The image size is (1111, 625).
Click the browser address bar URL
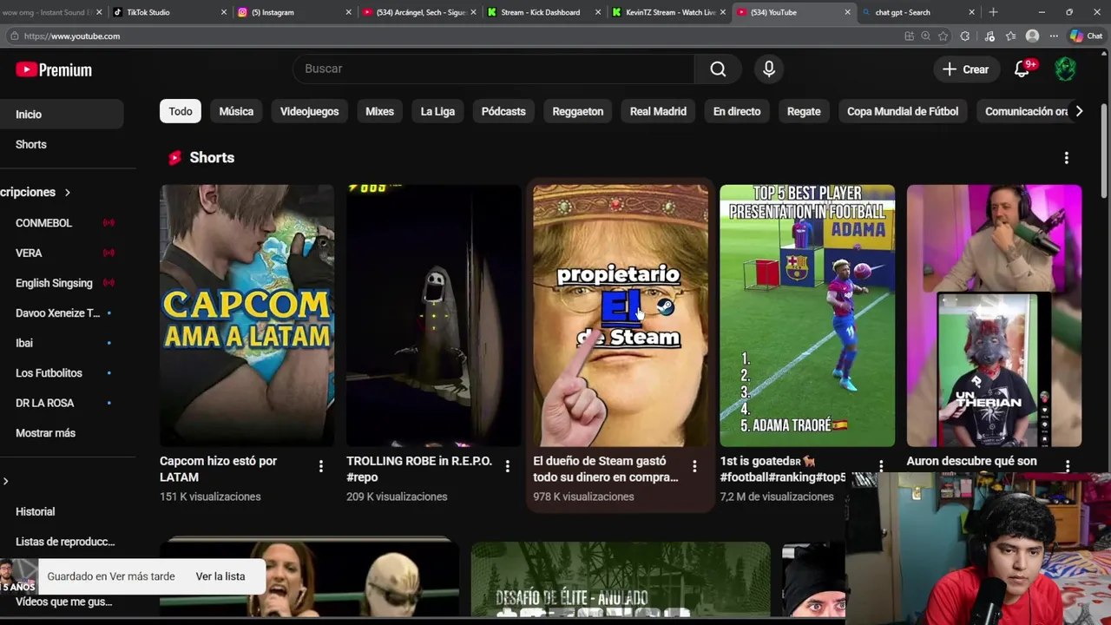tap(72, 36)
